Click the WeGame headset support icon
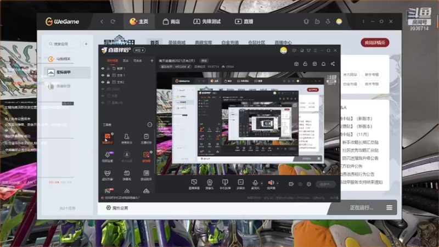439x247 pixels. 306,21
